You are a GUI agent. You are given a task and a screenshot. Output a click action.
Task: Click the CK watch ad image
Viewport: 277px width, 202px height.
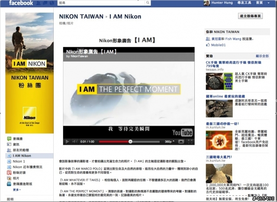tap(219, 81)
